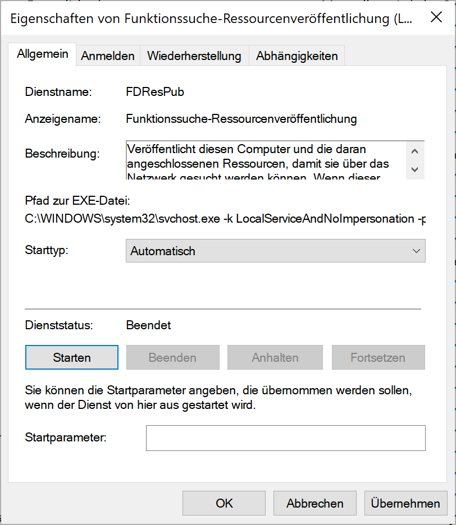Dismiss dialog via Abbrechen button

pyautogui.click(x=314, y=503)
